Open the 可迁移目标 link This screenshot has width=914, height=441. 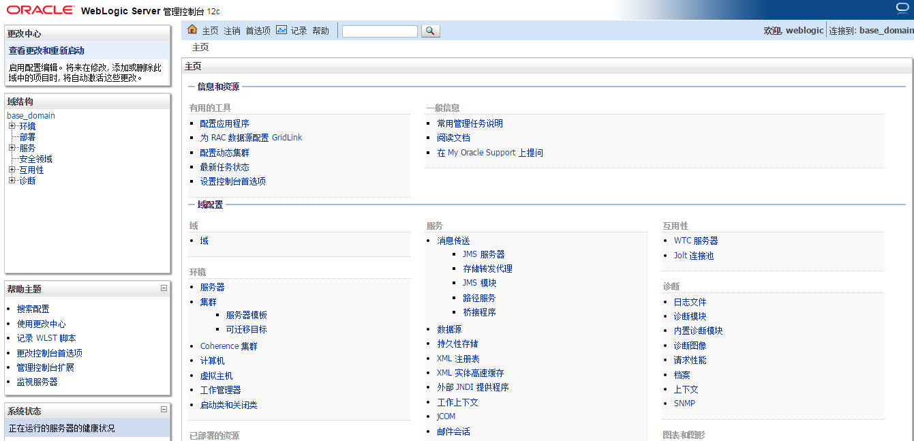[246, 329]
